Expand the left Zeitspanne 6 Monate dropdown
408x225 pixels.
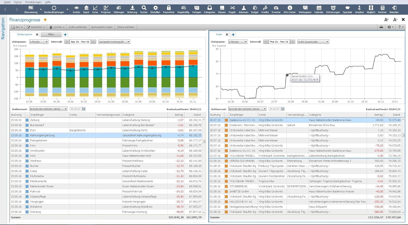tap(39, 42)
